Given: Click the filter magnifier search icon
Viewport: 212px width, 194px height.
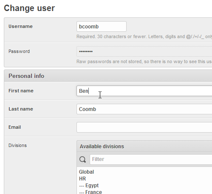Looking at the screenshot, I should pyautogui.click(x=82, y=159).
